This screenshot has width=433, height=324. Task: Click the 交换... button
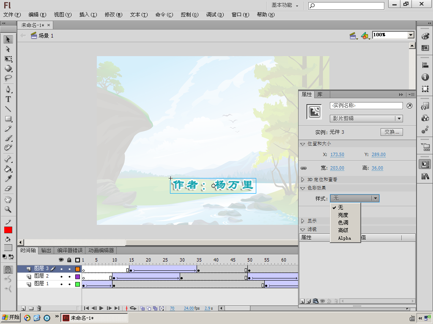coord(392,132)
